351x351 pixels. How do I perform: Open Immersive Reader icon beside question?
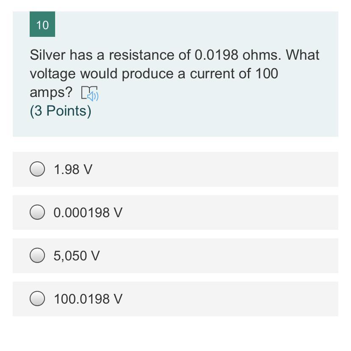[x=89, y=94]
